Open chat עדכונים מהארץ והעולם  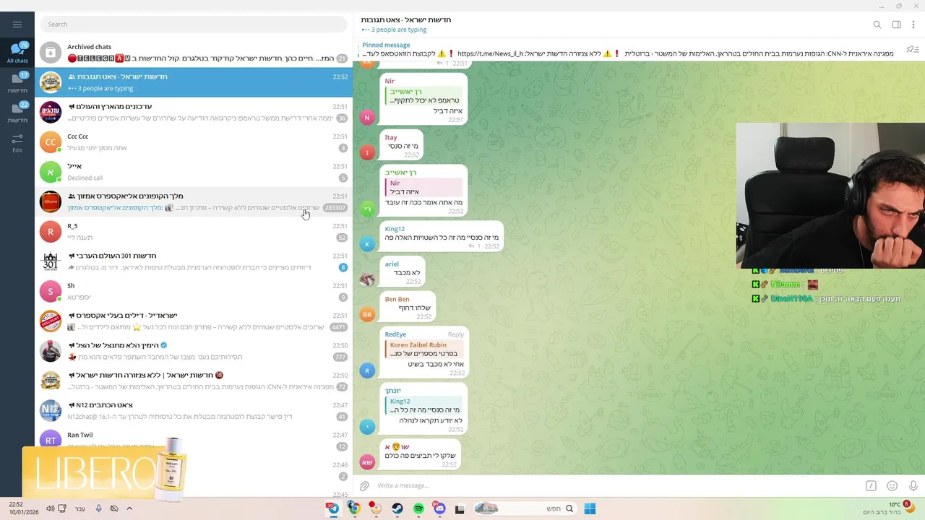194,112
